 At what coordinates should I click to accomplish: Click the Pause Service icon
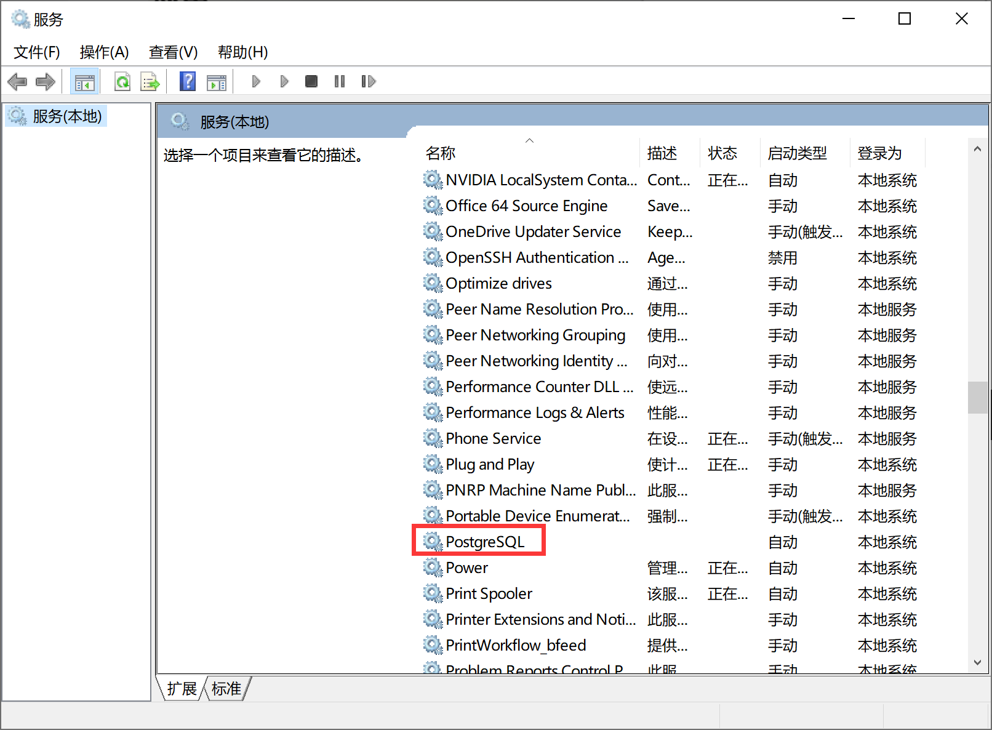(339, 81)
